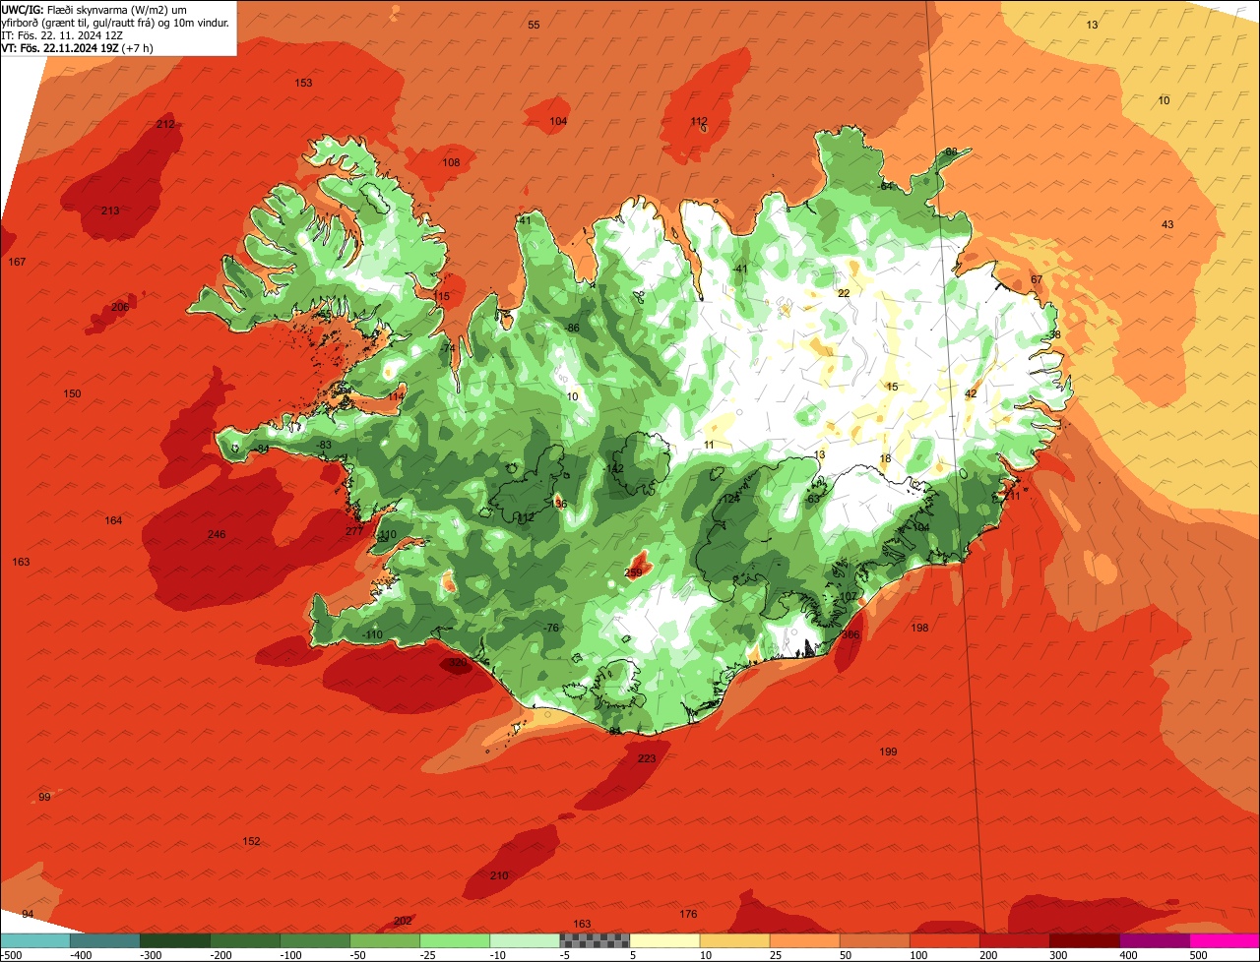Select the value 206 west of the Westfjords

(x=120, y=307)
